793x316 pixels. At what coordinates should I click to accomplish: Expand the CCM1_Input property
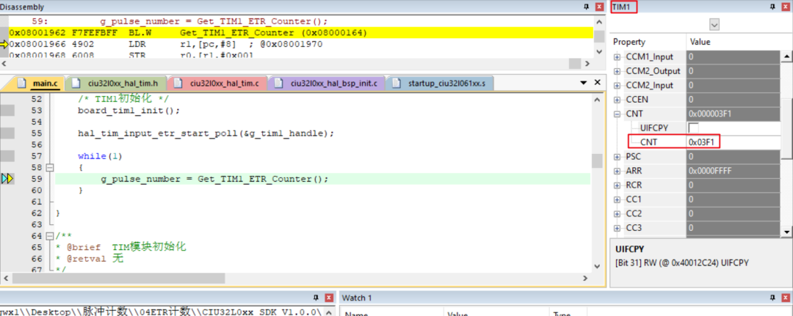click(x=617, y=57)
